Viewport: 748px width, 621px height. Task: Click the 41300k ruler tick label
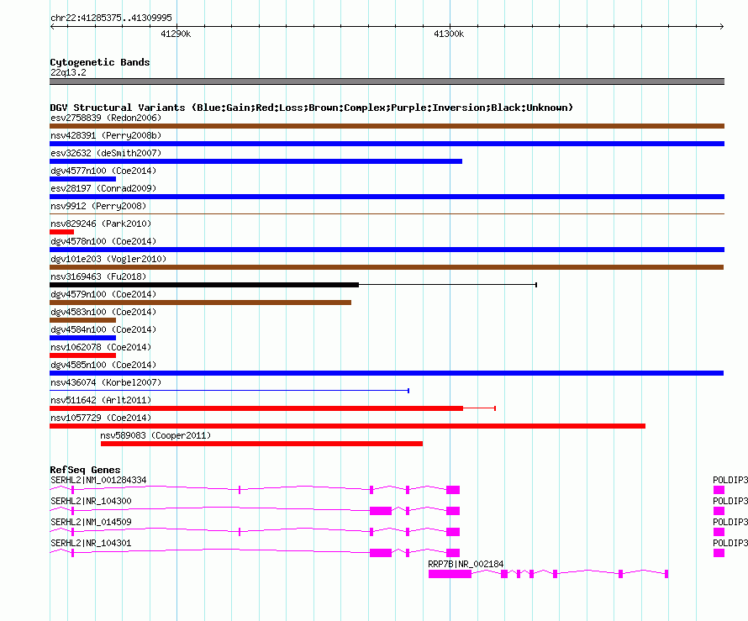449,34
